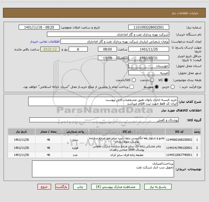This screenshot has height=202, width=209.
Task: Click the request creator field پژمان شعبانی
Action: [115, 41]
